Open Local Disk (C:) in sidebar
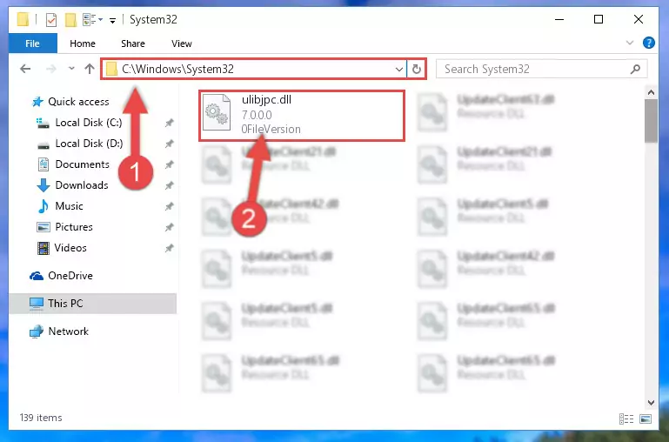 [x=89, y=123]
